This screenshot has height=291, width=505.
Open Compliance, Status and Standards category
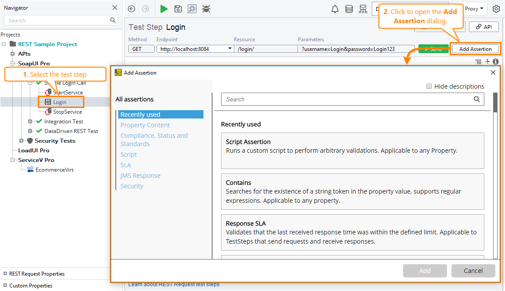pyautogui.click(x=154, y=140)
